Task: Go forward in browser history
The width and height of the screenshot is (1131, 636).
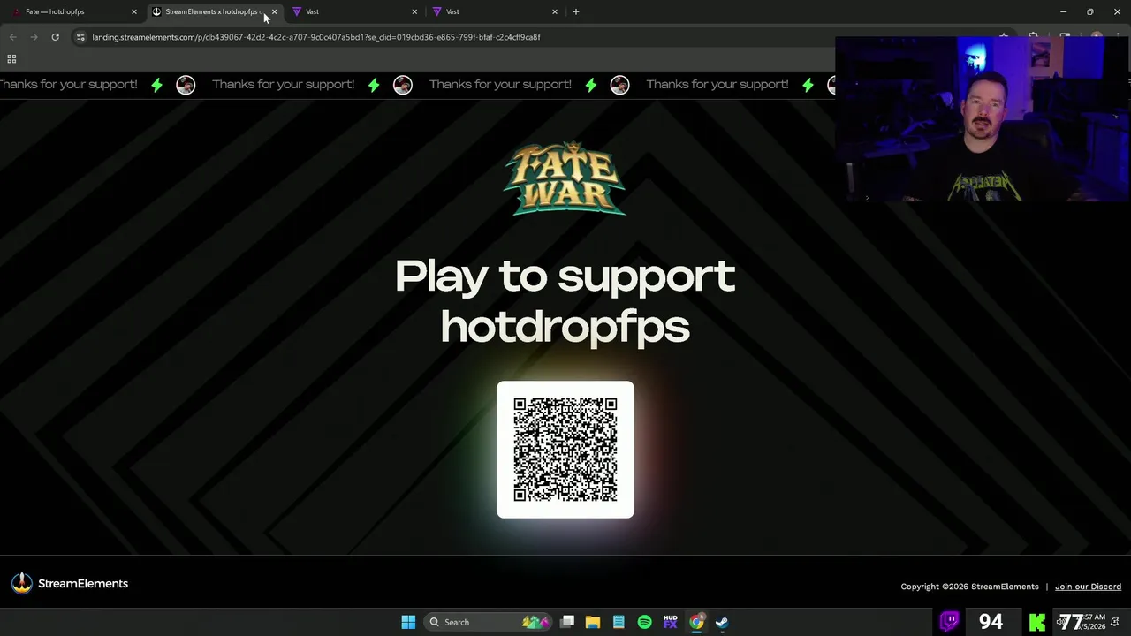Action: click(x=34, y=37)
